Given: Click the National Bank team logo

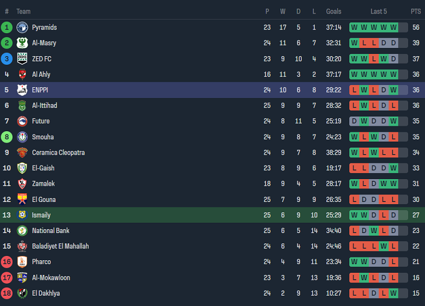Looking at the screenshot, I should 22,231.
